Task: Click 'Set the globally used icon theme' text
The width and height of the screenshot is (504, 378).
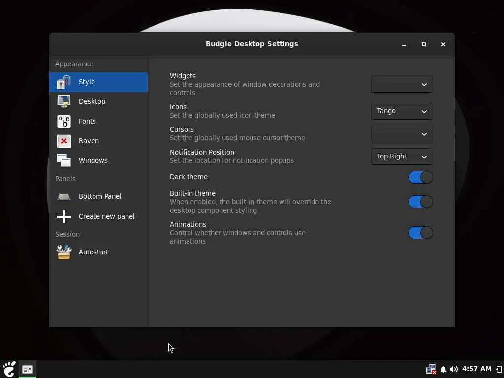Action: 222,115
